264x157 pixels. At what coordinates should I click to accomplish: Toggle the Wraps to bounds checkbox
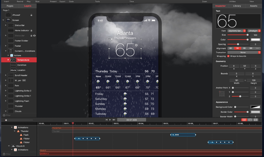pyautogui.click(x=228, y=56)
